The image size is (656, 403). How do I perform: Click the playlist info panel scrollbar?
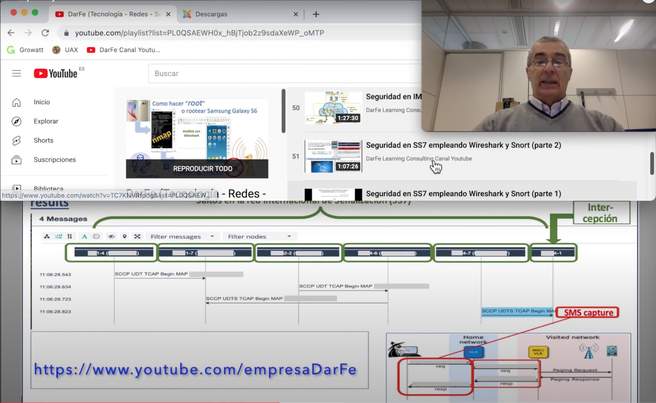click(283, 111)
